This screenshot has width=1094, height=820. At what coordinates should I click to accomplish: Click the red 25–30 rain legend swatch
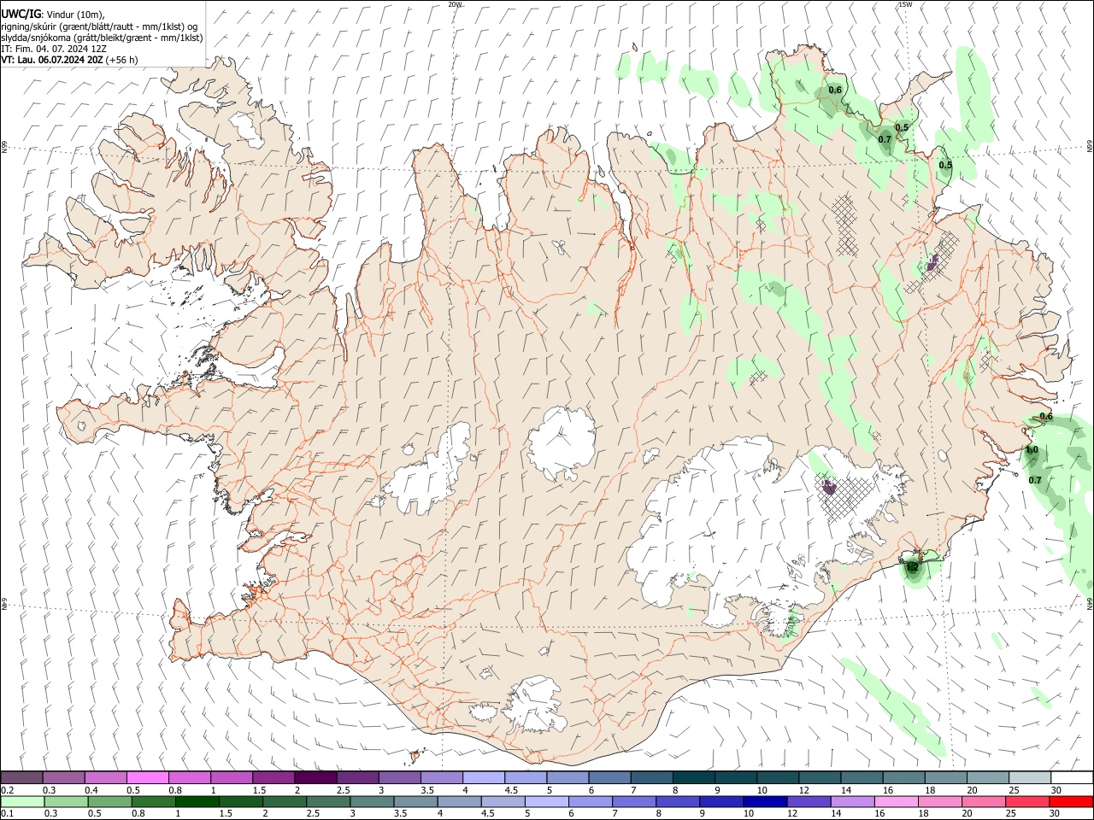tap(1027, 801)
